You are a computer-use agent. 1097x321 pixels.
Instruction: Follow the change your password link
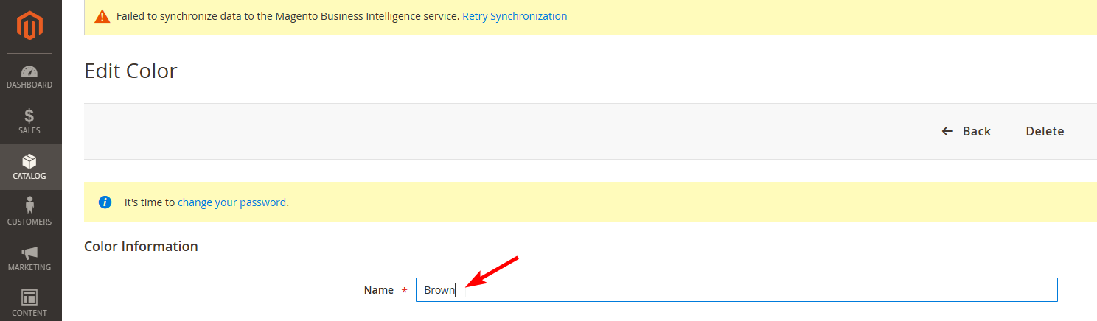(231, 202)
